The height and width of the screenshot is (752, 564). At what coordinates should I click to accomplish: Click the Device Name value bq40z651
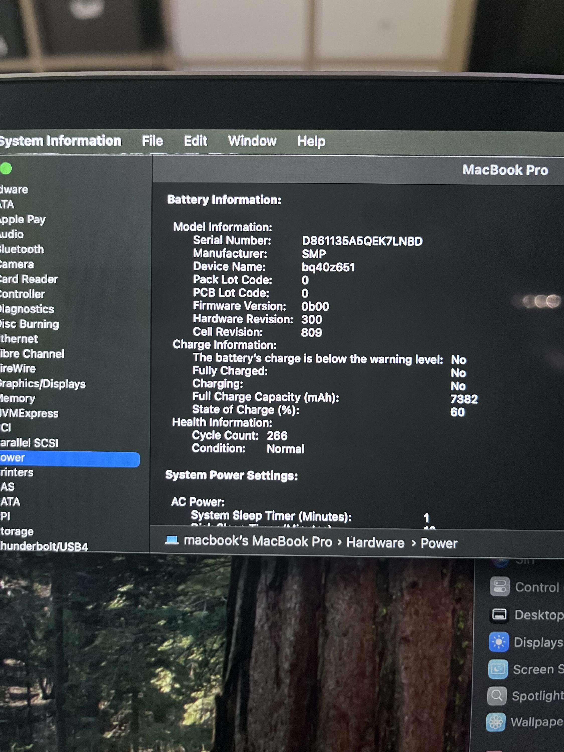328,267
